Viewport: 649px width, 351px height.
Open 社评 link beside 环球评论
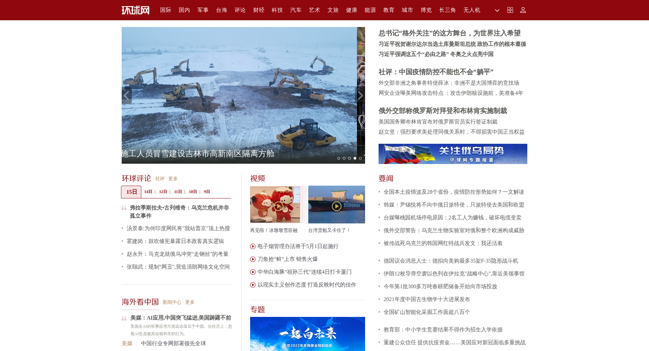click(160, 179)
